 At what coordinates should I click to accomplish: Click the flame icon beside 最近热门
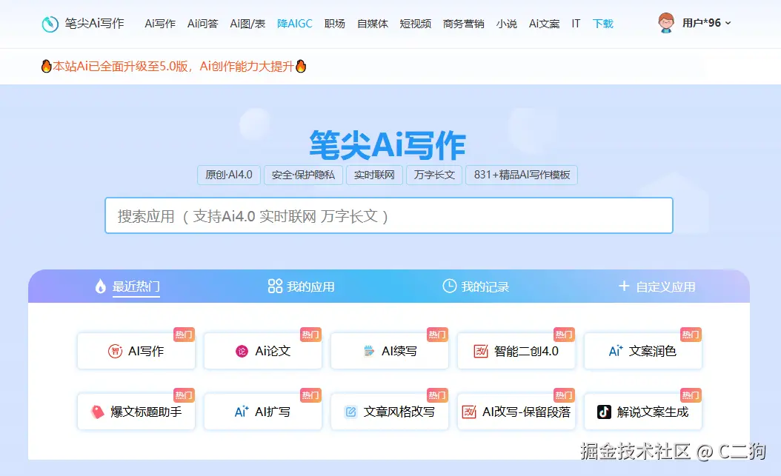[x=101, y=286]
